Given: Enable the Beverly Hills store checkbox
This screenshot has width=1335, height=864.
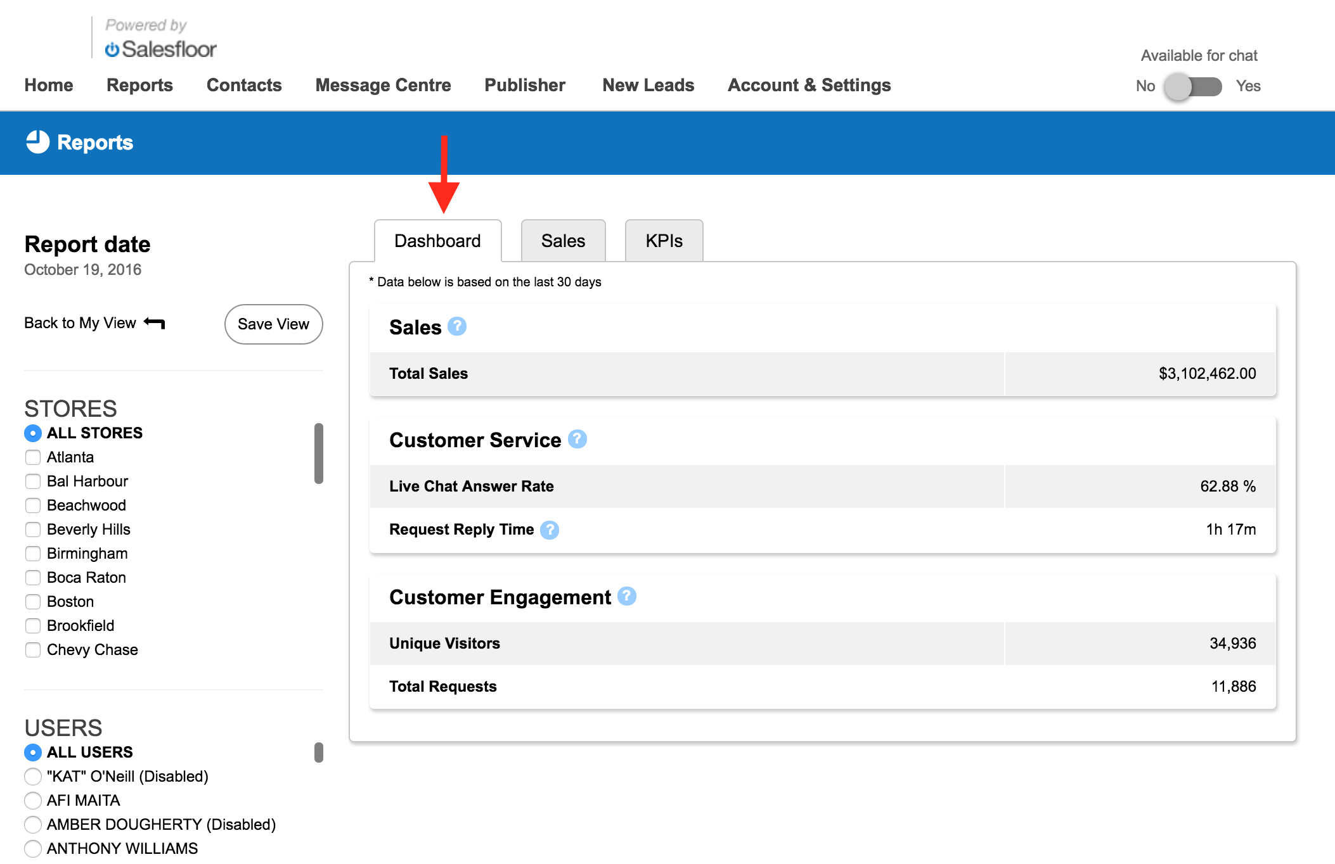Looking at the screenshot, I should coord(33,530).
